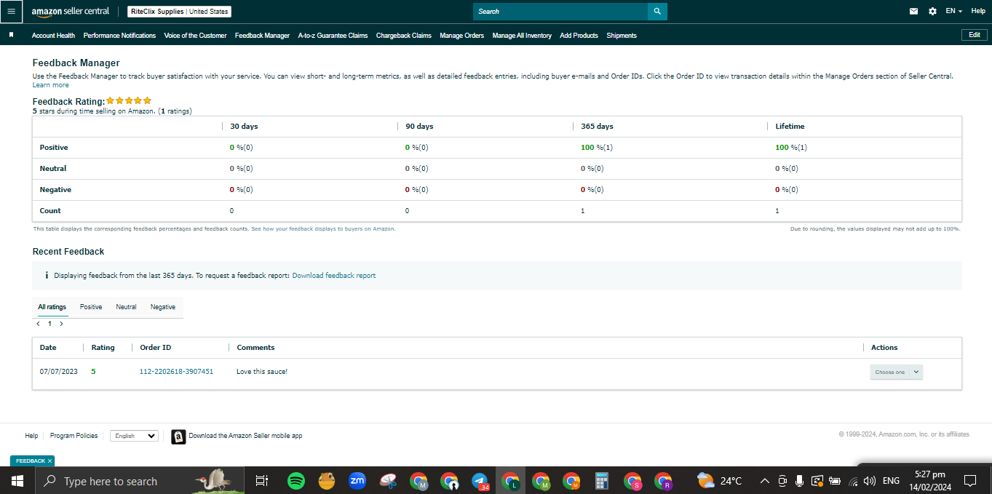Open Chargeback Claims

click(x=404, y=36)
